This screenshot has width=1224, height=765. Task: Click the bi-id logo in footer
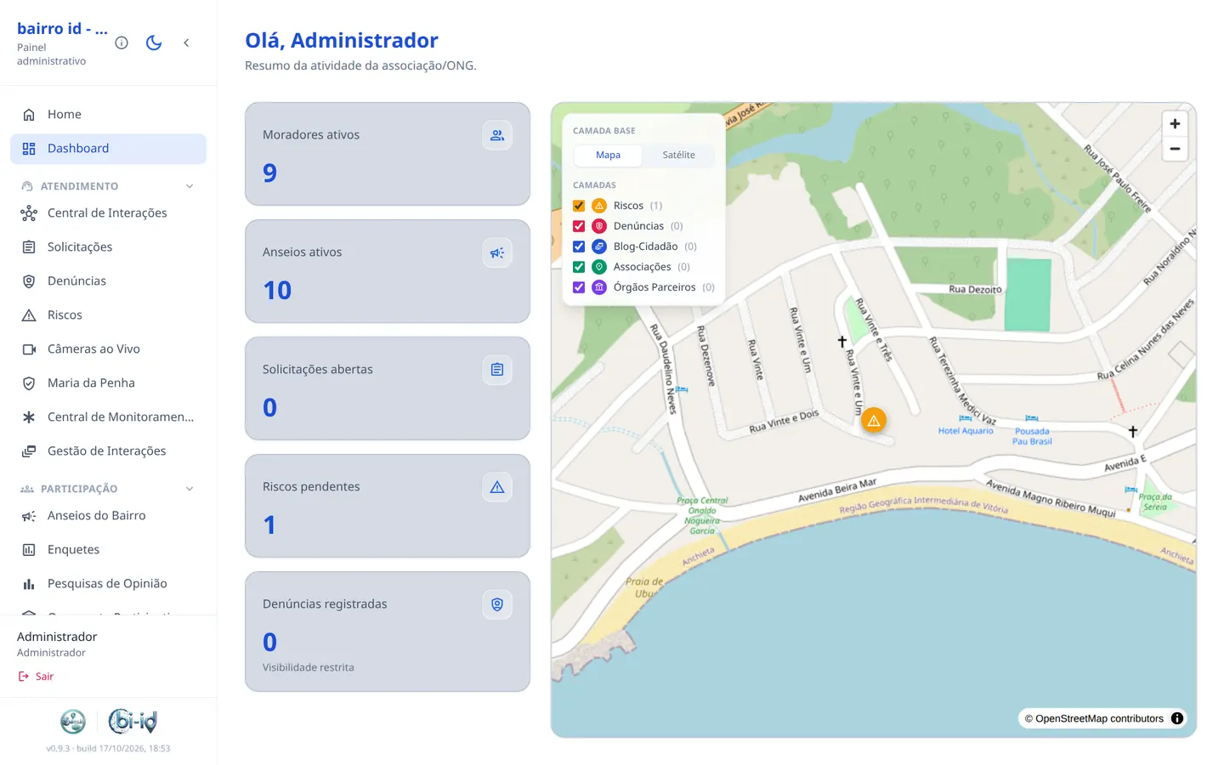[133, 722]
